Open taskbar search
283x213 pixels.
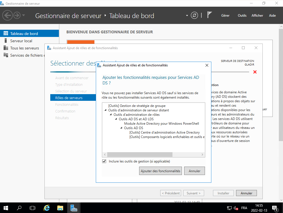click(x=19, y=208)
